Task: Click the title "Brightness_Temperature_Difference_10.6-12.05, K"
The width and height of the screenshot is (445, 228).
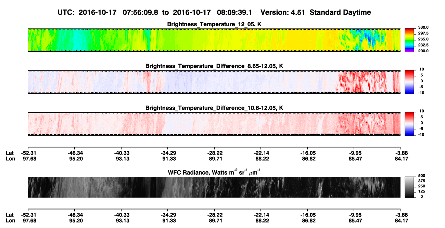Action: pos(214,108)
